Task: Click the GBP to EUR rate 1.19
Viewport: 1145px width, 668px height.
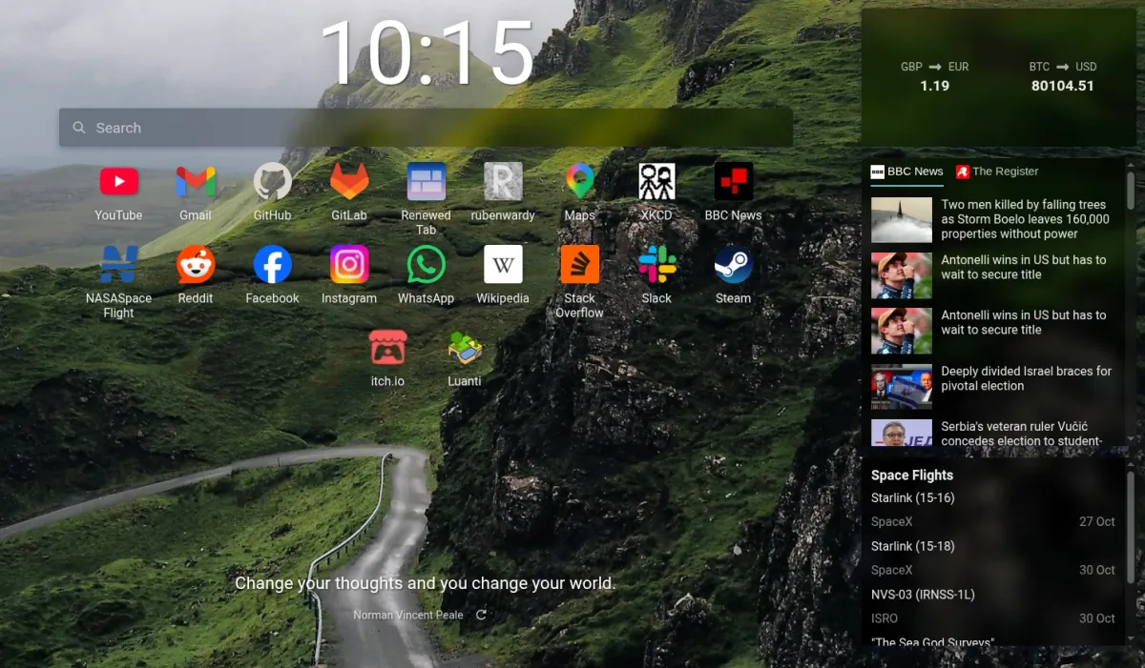Action: click(x=935, y=86)
